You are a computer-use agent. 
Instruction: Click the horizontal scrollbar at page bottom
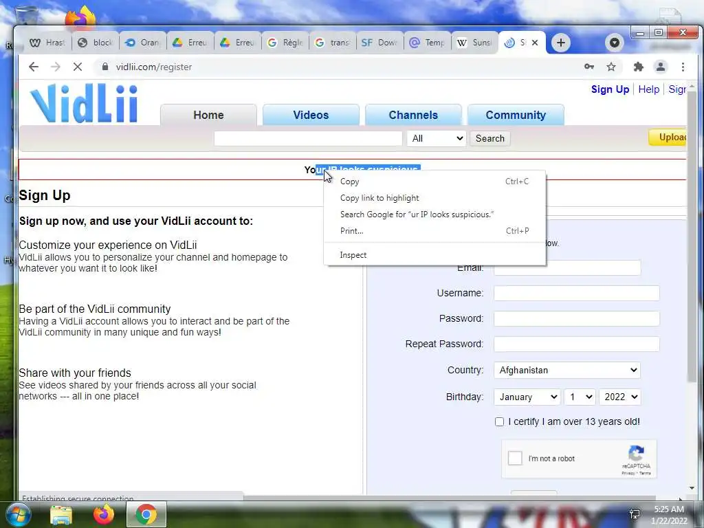449,498
